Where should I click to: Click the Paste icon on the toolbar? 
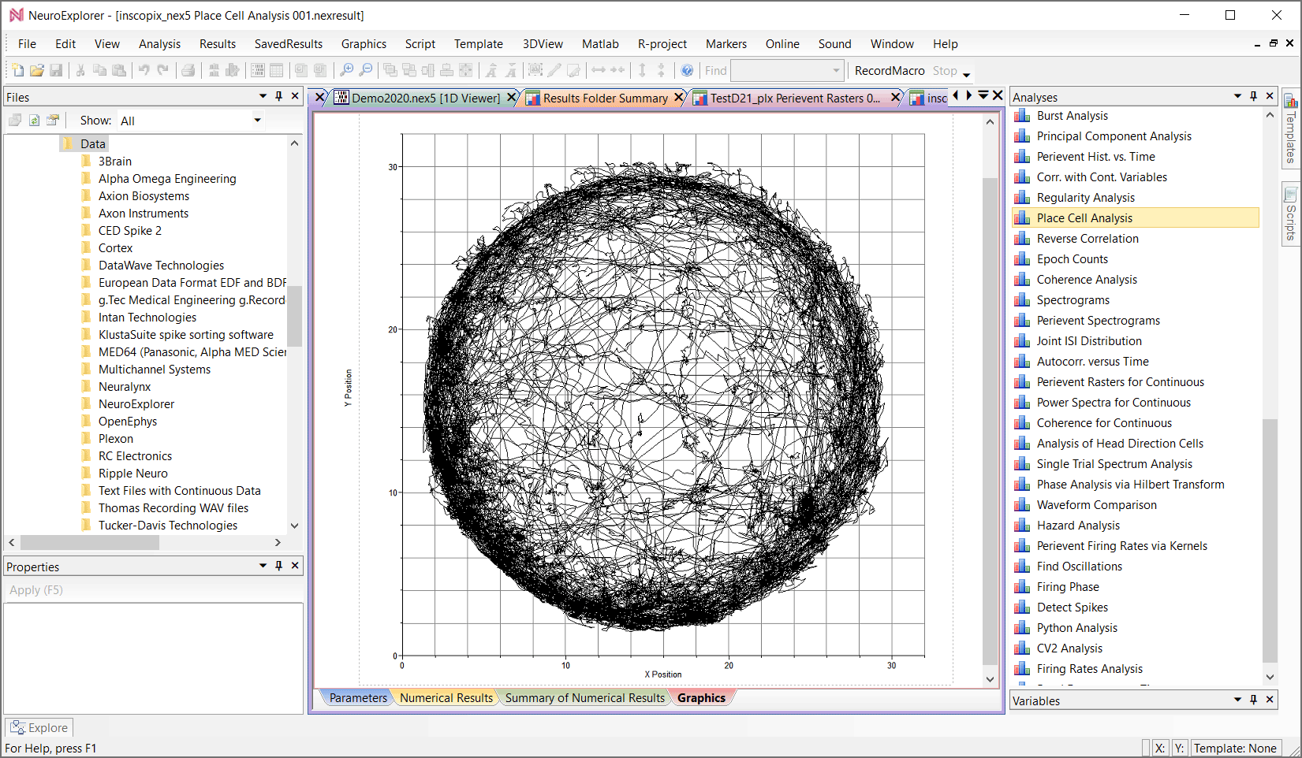point(119,70)
